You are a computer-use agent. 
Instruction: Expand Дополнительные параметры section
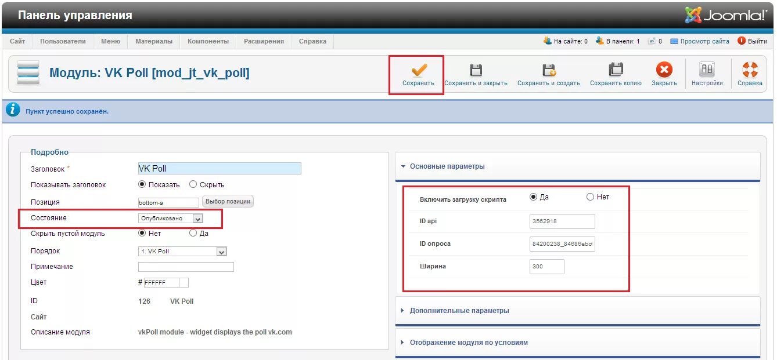pyautogui.click(x=578, y=311)
